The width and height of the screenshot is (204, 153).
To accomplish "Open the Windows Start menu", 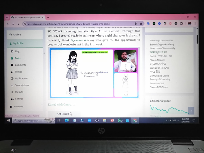I will click(x=8, y=120).
